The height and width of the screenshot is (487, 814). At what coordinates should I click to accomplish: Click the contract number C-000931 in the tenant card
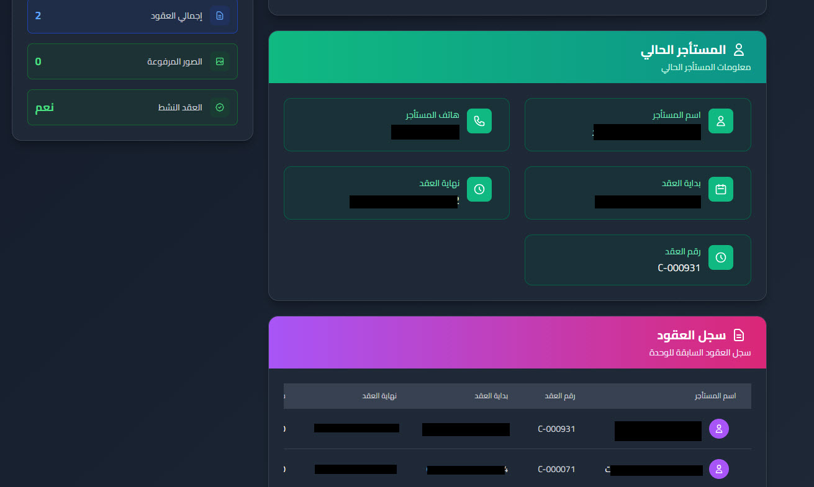point(679,268)
